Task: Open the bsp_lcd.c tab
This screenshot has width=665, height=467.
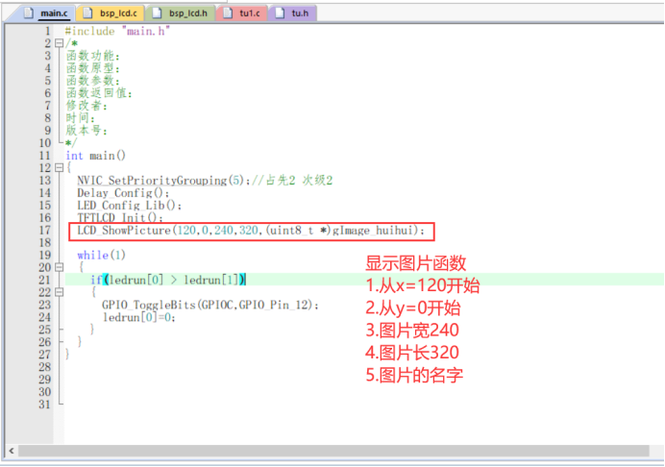Action: [x=111, y=13]
